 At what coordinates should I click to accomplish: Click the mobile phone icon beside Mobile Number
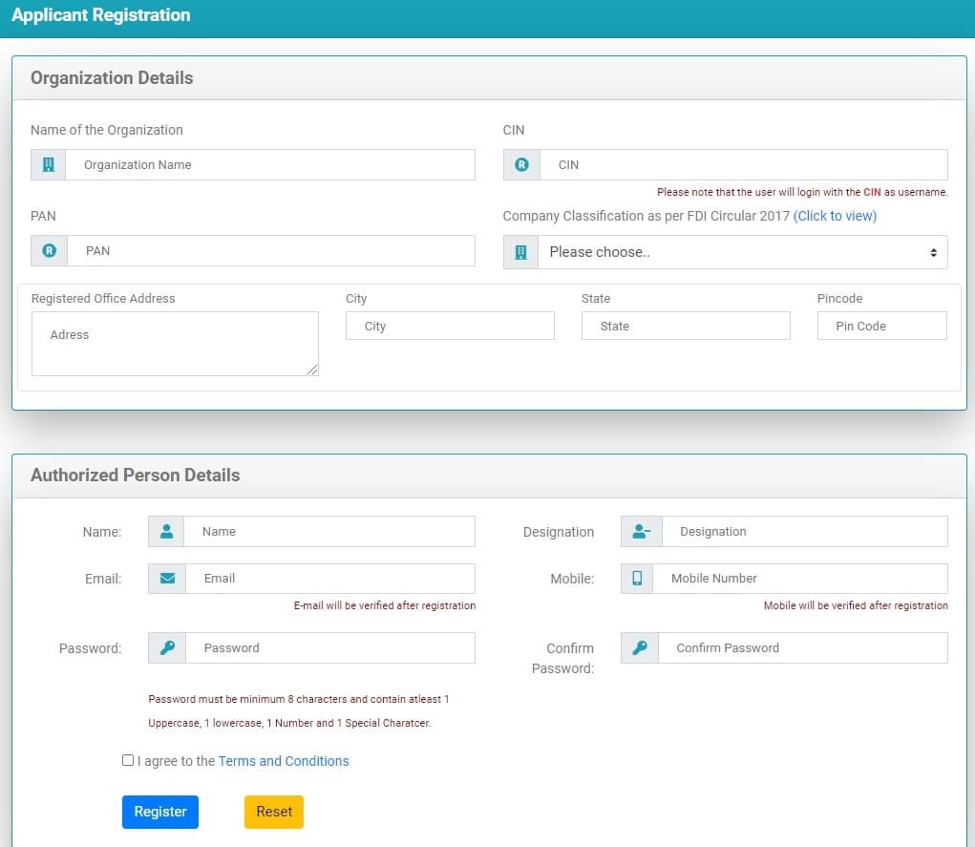click(640, 578)
